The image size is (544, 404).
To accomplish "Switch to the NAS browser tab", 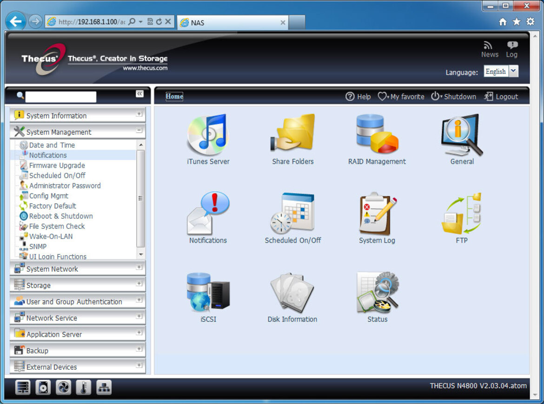I will coord(232,22).
